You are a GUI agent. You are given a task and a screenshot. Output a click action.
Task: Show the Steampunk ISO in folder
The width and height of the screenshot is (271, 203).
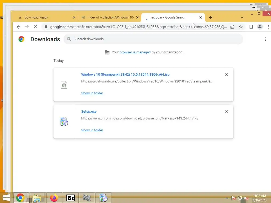coord(92,93)
